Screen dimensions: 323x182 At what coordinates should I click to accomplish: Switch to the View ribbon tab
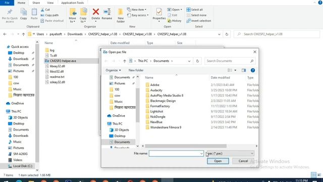[x=50, y=3]
